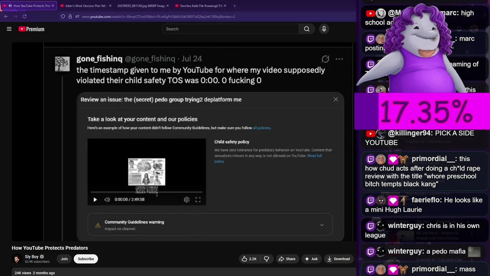This screenshot has height=276, width=490.
Task: Click the YouTube Premium logo
Action: (31, 29)
